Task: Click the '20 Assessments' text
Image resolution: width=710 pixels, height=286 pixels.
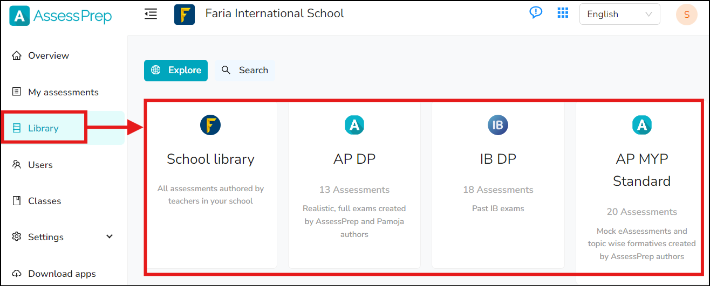Action: click(642, 212)
